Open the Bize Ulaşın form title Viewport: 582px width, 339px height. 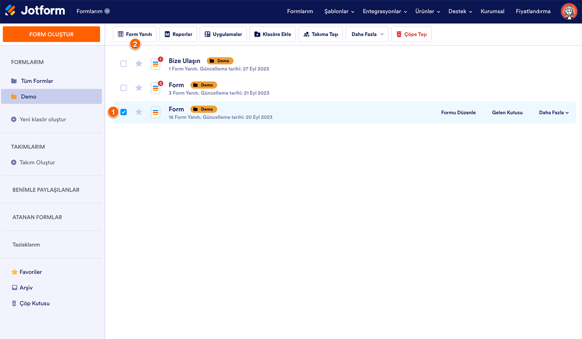184,61
